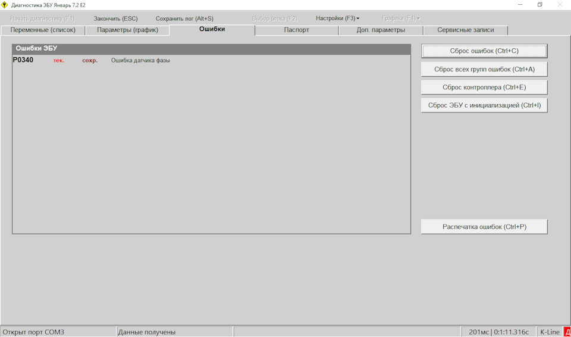The height and width of the screenshot is (337, 571).
Task: Close the diagnostics window
Action: click(x=560, y=5)
